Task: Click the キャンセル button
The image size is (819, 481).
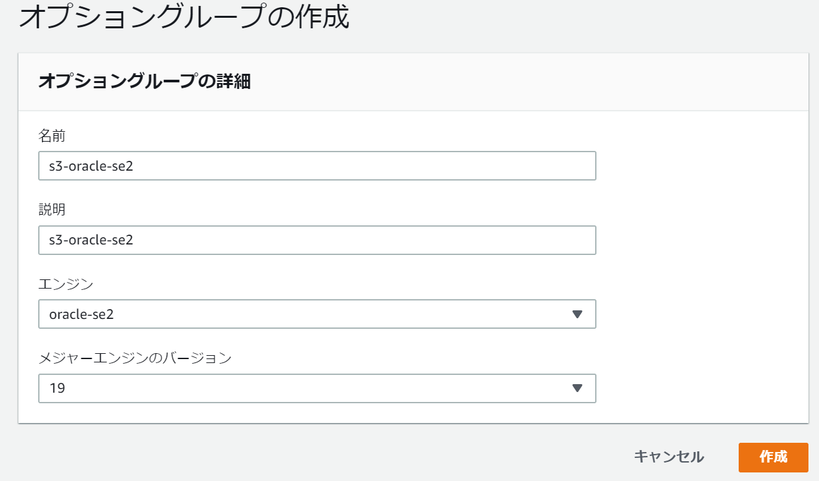Action: pyautogui.click(x=669, y=457)
